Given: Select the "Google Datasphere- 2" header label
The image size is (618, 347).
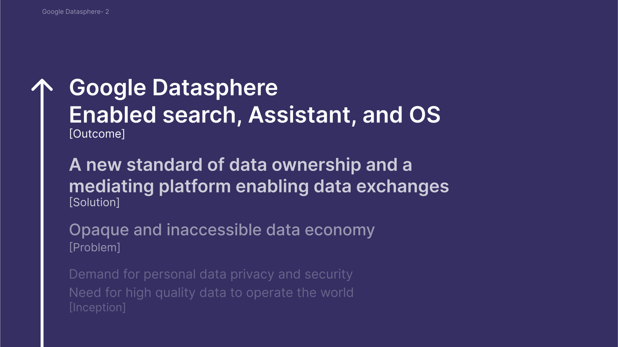Looking at the screenshot, I should pos(76,12).
